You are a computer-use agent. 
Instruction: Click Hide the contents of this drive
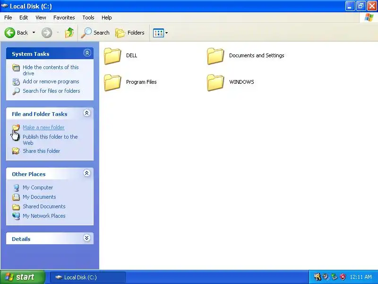tap(51, 70)
